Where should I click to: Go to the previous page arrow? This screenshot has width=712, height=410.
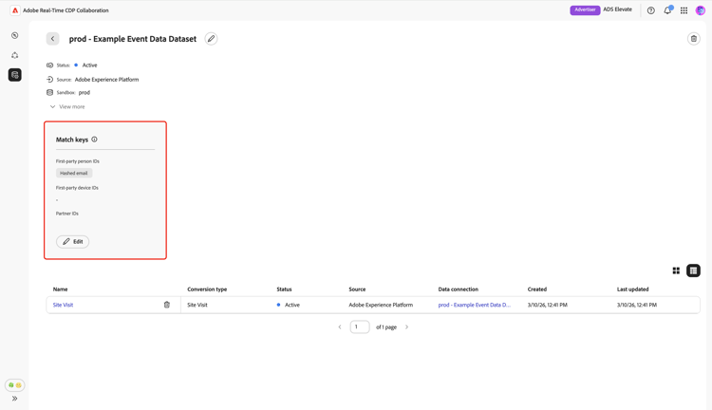[x=340, y=326]
